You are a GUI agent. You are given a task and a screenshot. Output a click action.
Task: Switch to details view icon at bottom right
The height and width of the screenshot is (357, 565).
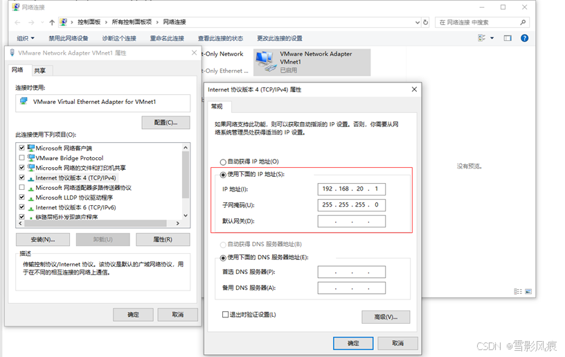pos(518,291)
